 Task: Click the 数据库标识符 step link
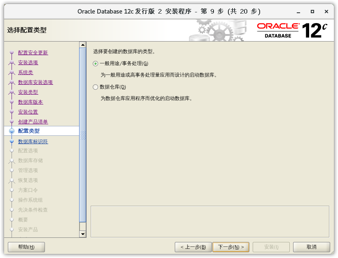tap(33, 142)
